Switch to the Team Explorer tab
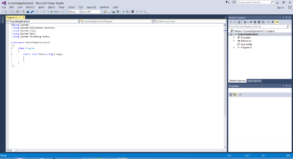This screenshot has height=159, width=293. click(x=254, y=81)
